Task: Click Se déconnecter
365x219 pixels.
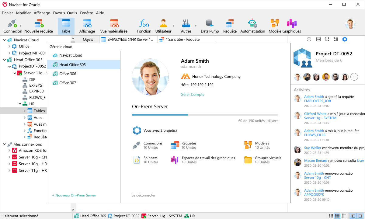Action: [x=144, y=195]
